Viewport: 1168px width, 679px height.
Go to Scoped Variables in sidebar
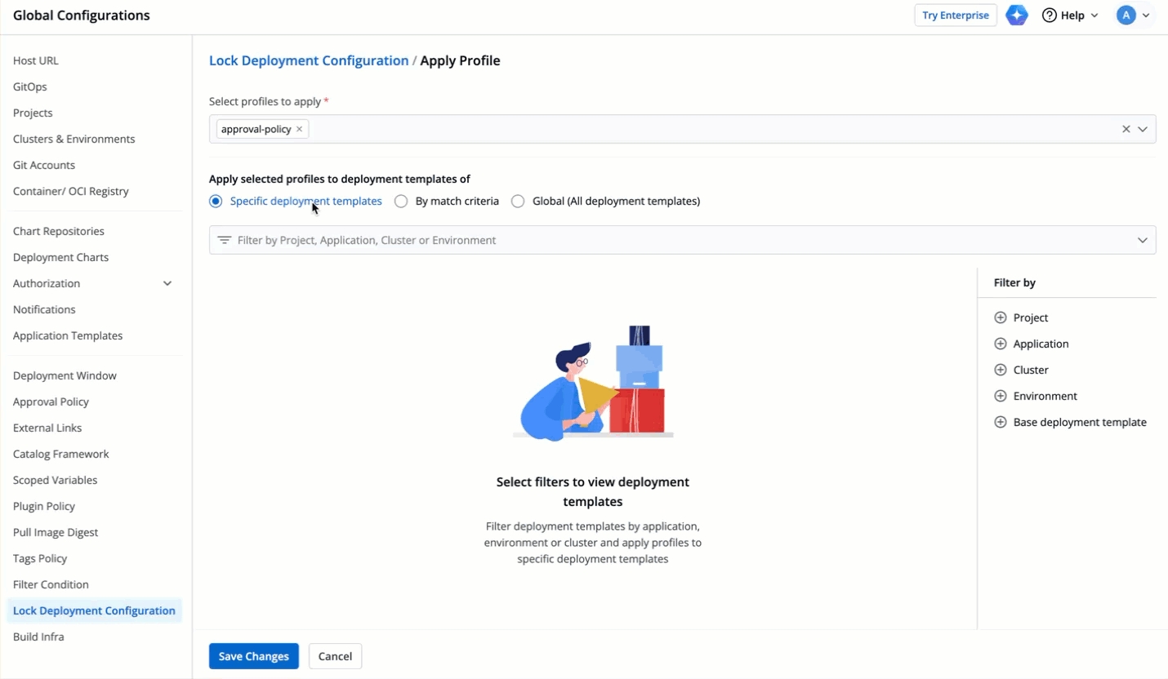tap(55, 480)
